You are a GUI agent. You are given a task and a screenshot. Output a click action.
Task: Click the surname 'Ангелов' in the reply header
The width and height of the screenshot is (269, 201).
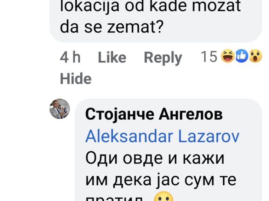(x=190, y=114)
